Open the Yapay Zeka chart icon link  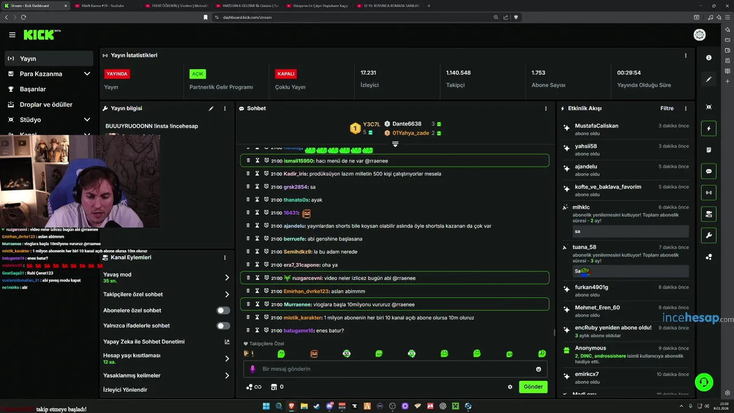227,342
